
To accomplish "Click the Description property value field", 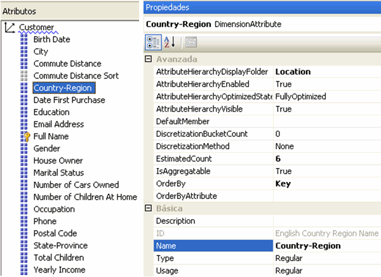I will click(x=326, y=221).
